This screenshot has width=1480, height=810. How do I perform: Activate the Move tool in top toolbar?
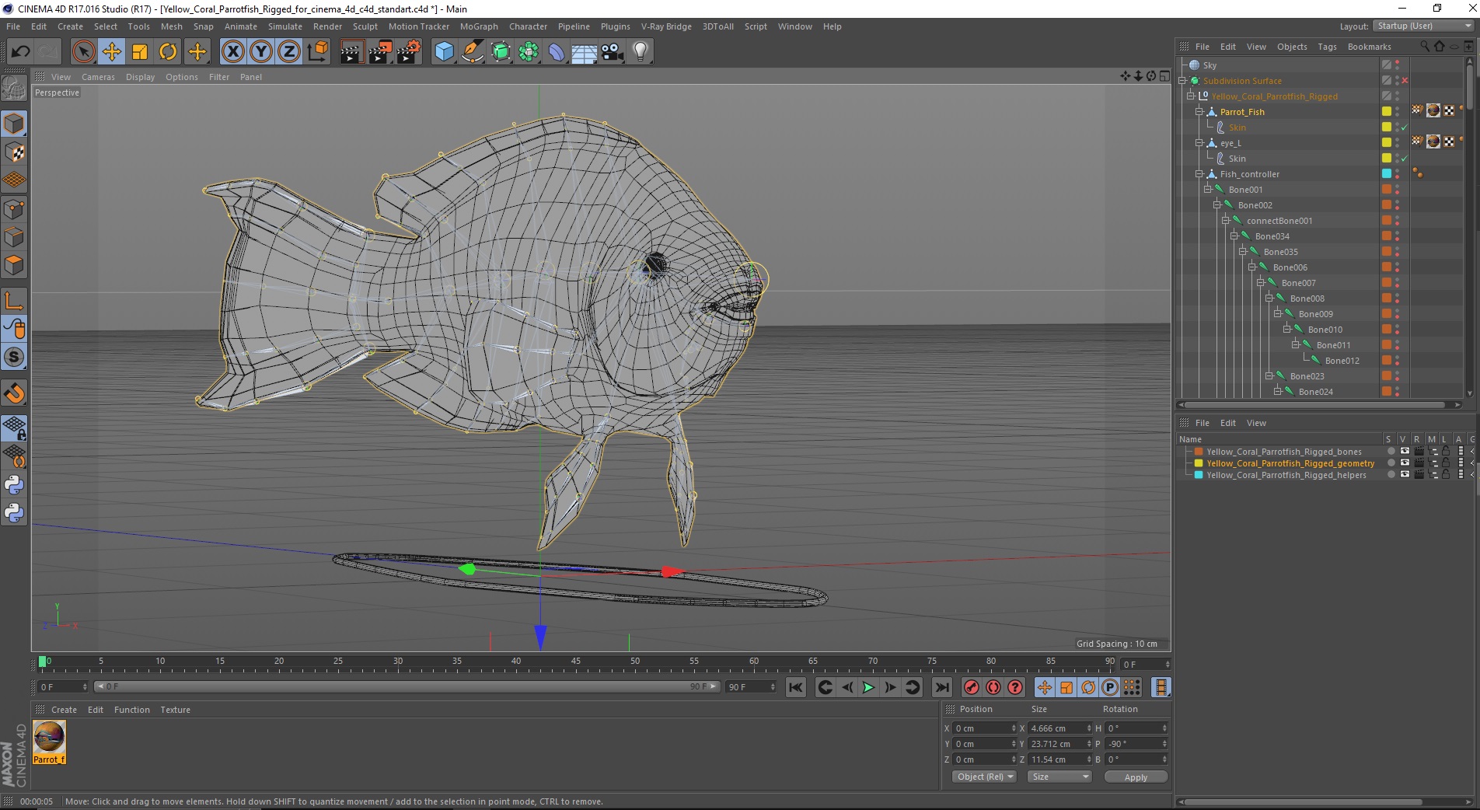coord(112,52)
